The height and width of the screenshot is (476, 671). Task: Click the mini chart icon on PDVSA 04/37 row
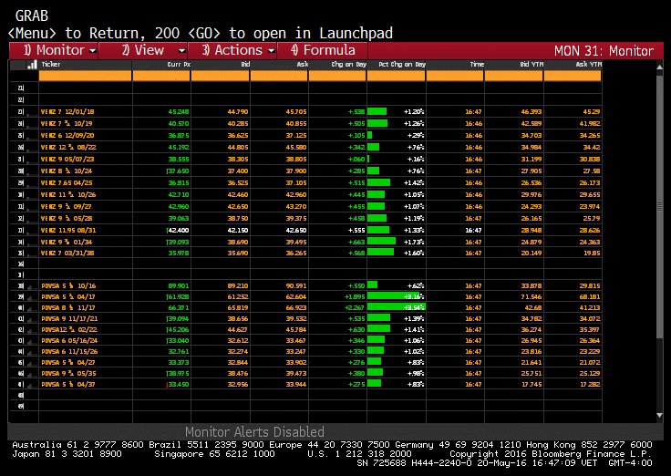coord(32,385)
